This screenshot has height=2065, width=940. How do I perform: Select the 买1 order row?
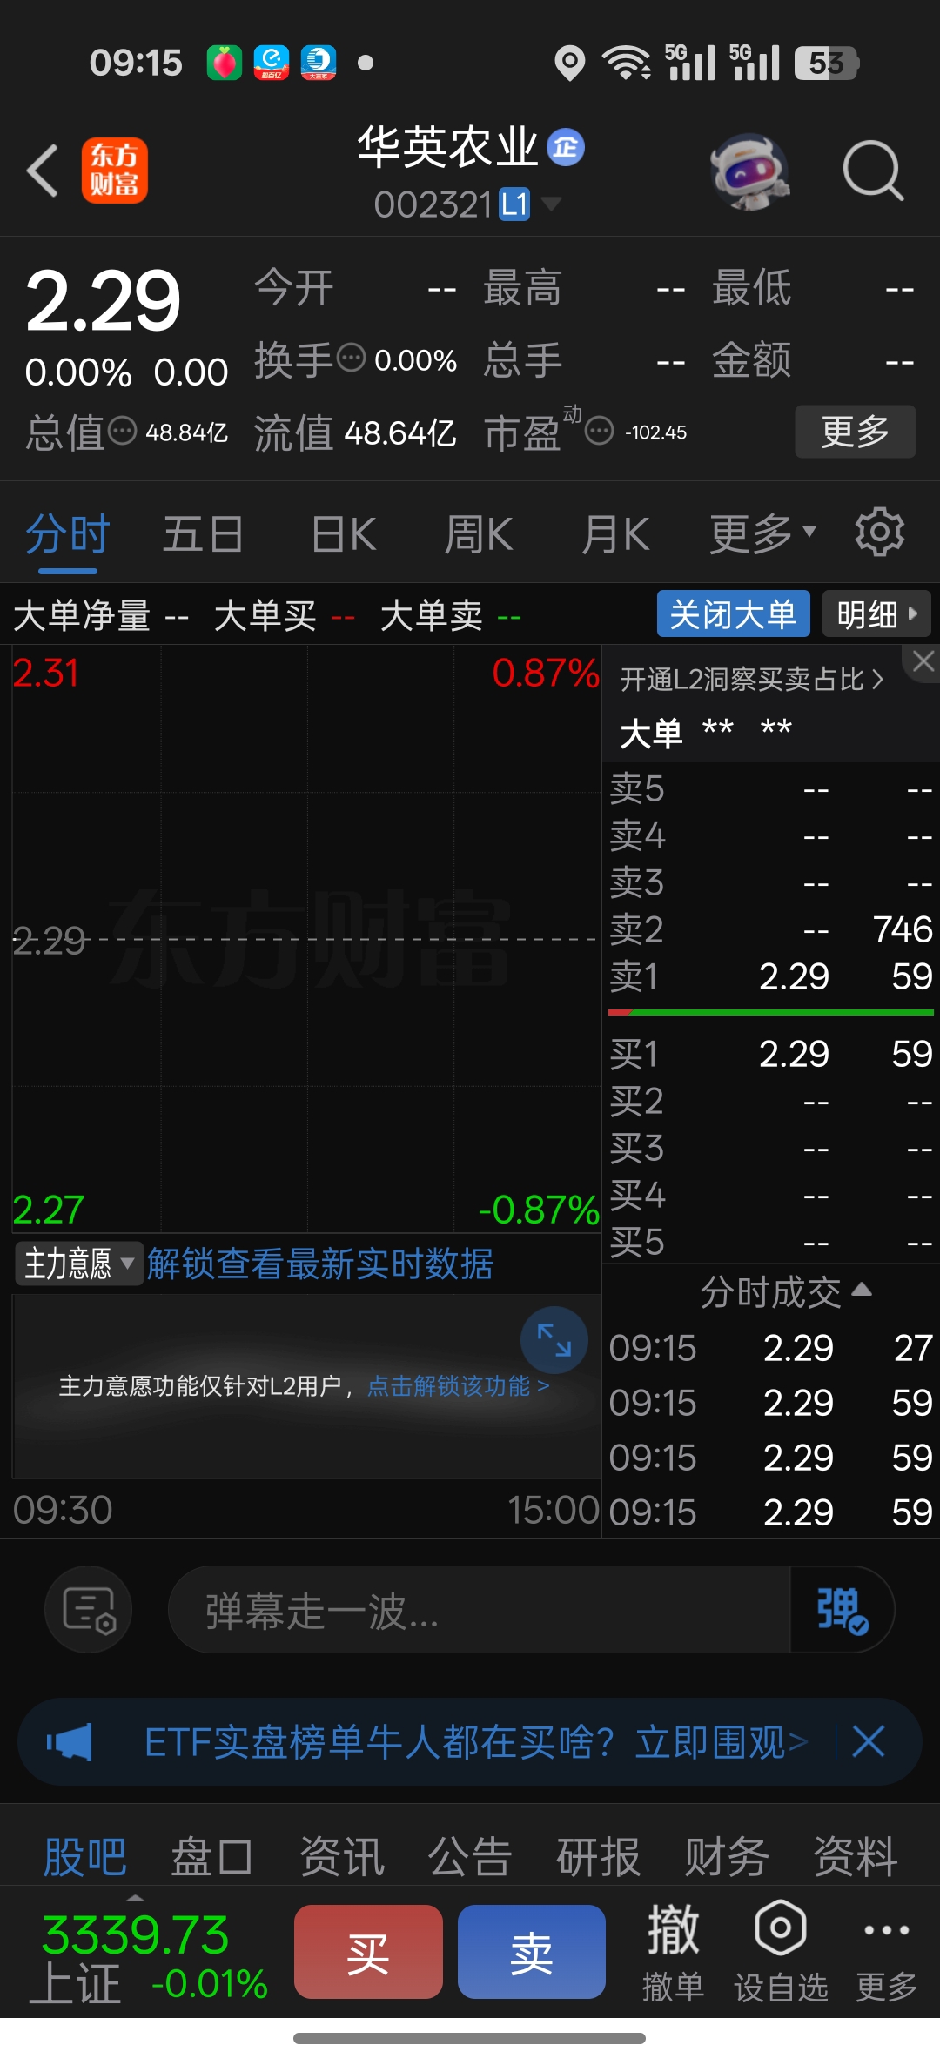coord(771,1054)
